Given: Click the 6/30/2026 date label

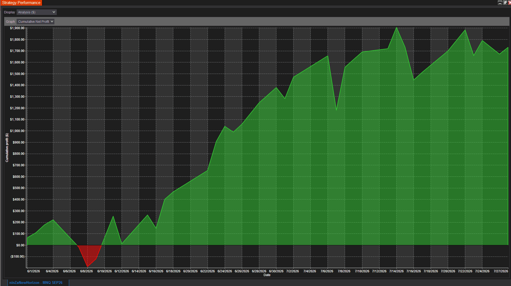Looking at the screenshot, I should [276, 271].
